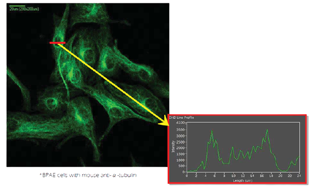The width and height of the screenshot is (313, 189).
Task: Click the bright cell nucleus ring at lower left
Action: pos(52,103)
